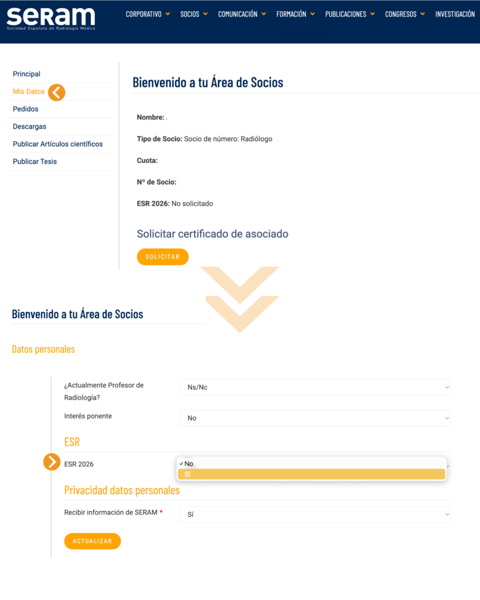This screenshot has height=600, width=480.
Task: Open Interés ponente dropdown
Action: tap(315, 418)
